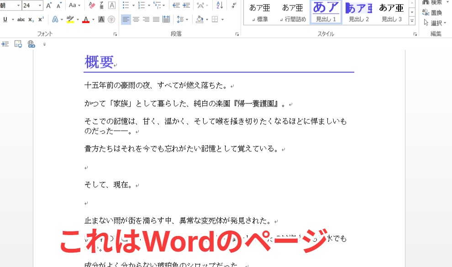Expand highlight color options arrow

click(x=78, y=20)
